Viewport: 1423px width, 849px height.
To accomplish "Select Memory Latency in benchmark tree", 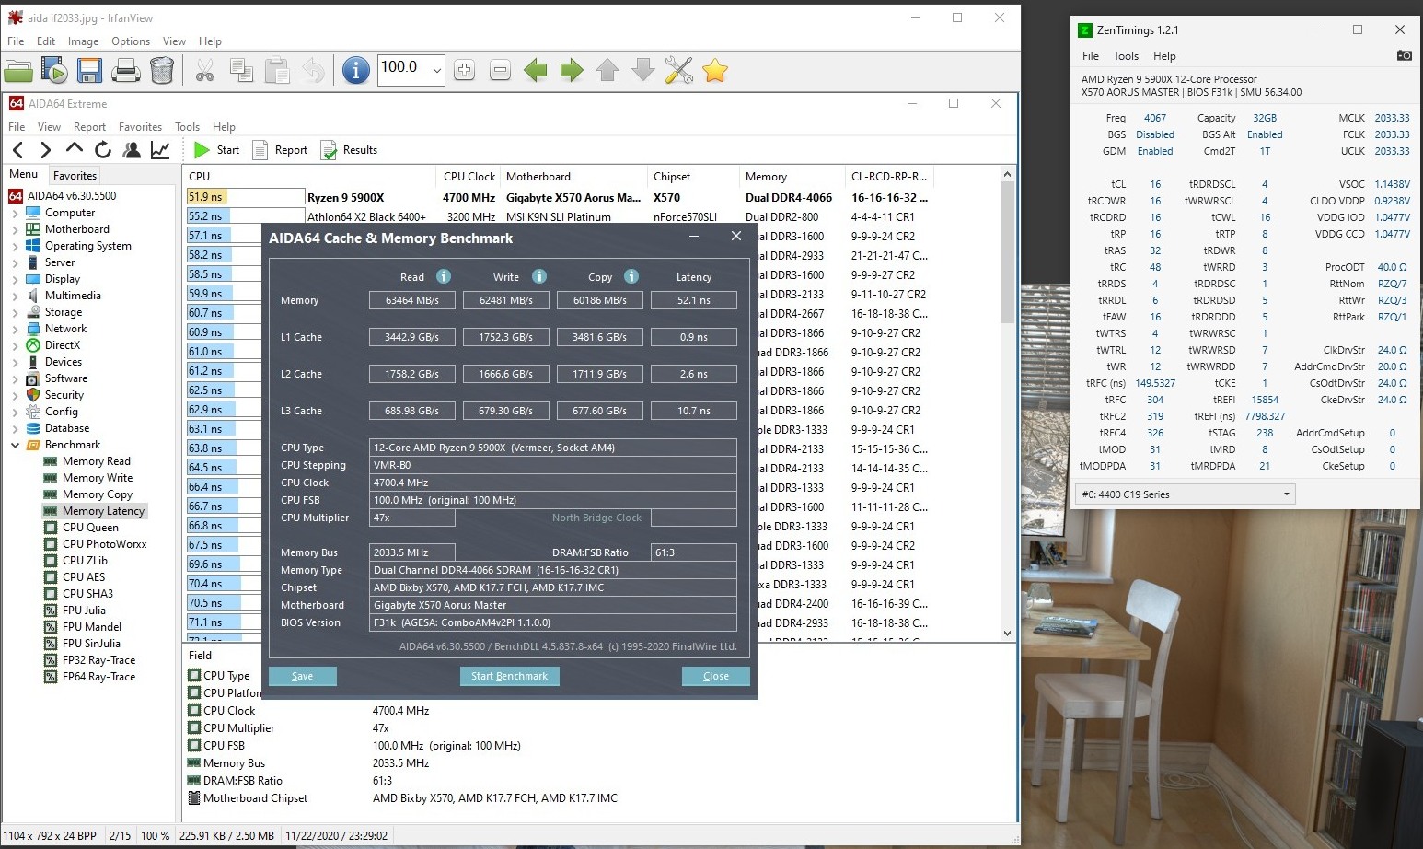I will [x=103, y=511].
